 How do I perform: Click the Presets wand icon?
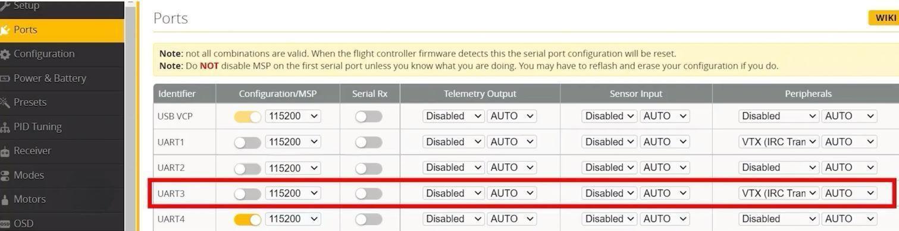pos(5,102)
